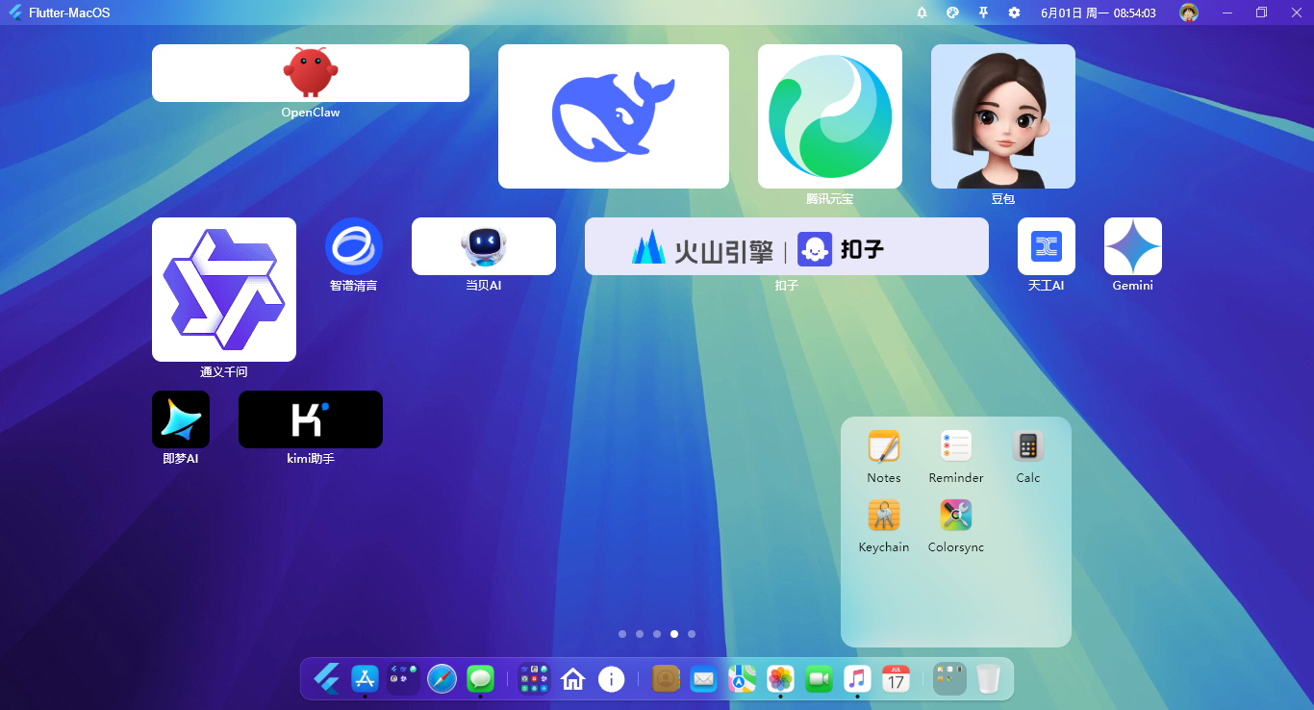Open the 天工AI app icon
The height and width of the screenshot is (710, 1314).
[1047, 246]
